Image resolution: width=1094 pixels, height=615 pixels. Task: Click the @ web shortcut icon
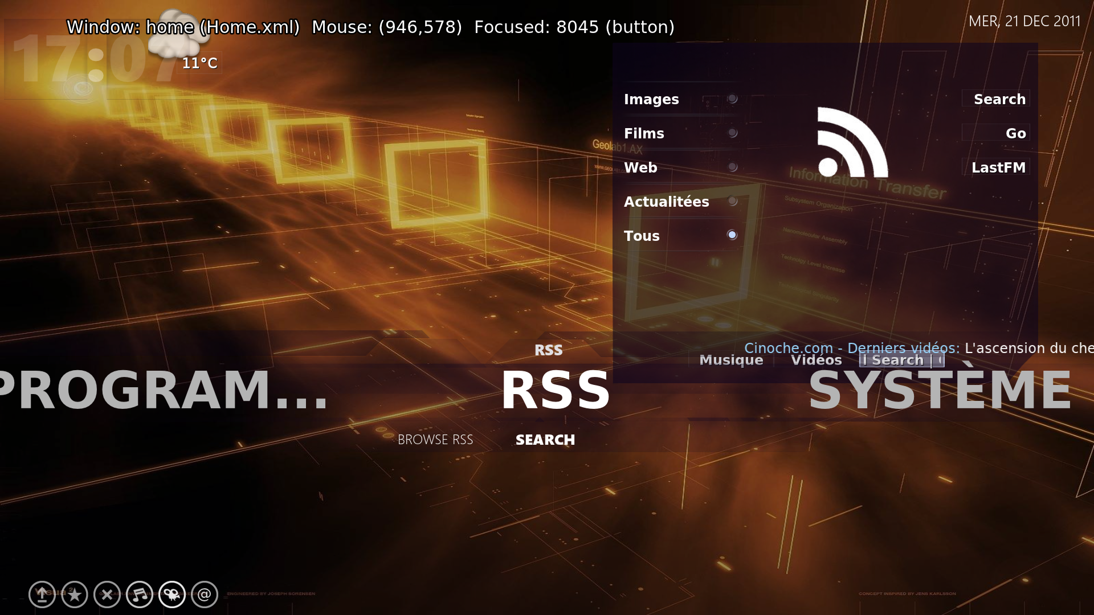205,595
